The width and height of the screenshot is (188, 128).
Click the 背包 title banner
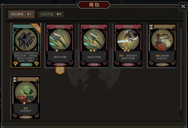[94, 5]
